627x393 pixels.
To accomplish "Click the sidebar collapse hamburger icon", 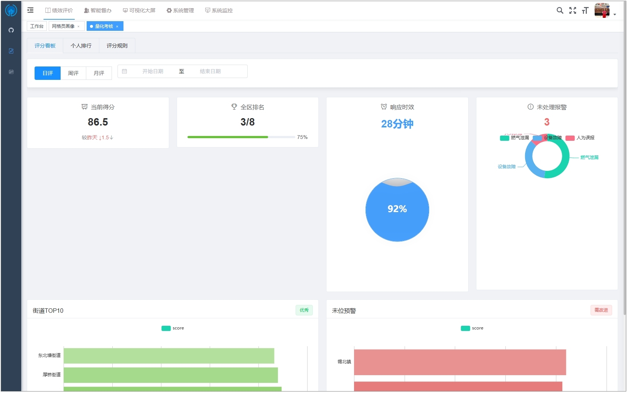I will point(30,10).
